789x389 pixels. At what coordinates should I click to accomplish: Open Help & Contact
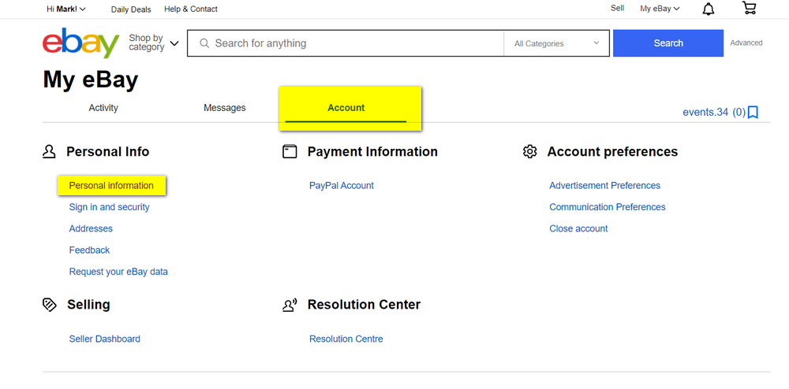coord(191,9)
